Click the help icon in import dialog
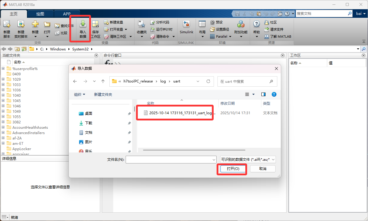Viewport: 368px width, 221px height. click(x=274, y=94)
